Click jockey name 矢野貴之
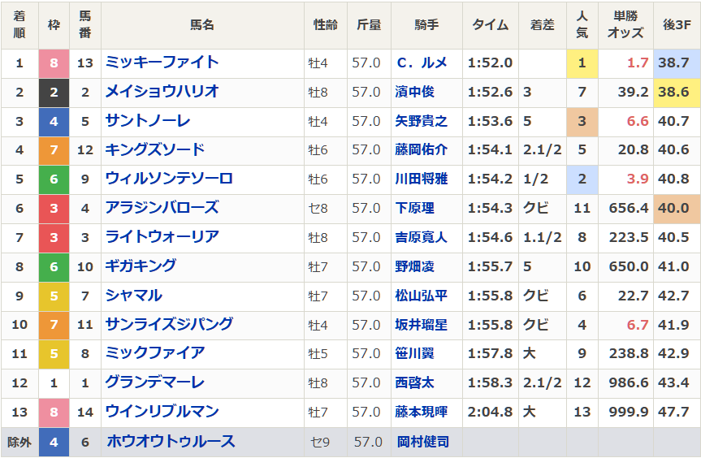The image size is (701, 458). point(421,121)
